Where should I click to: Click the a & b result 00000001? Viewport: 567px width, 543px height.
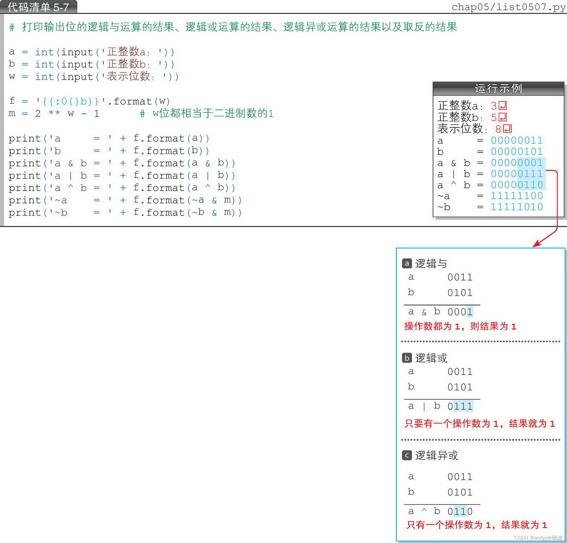(517, 163)
